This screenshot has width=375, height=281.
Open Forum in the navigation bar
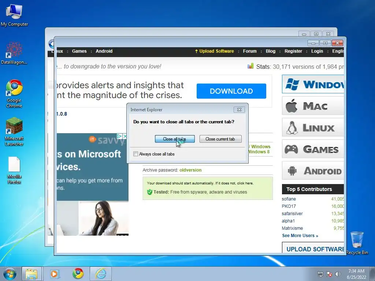pyautogui.click(x=250, y=51)
